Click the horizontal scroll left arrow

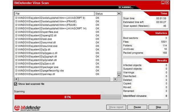coord(16,79)
